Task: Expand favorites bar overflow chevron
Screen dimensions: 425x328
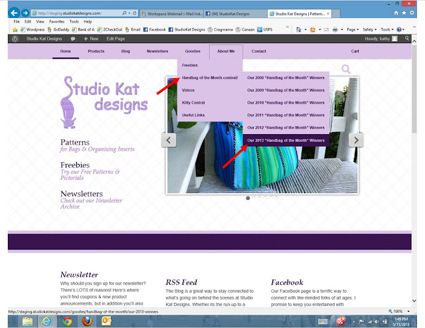Action: (x=288, y=27)
